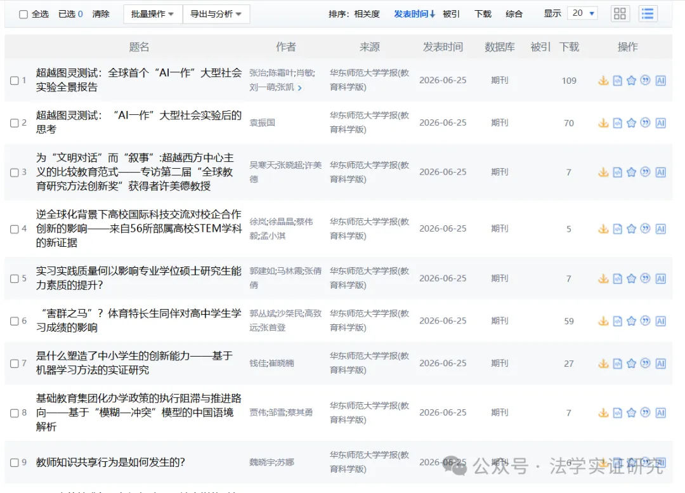Open AI assistant for row 8 article
Viewport: 685px width, 493px height.
click(x=660, y=412)
